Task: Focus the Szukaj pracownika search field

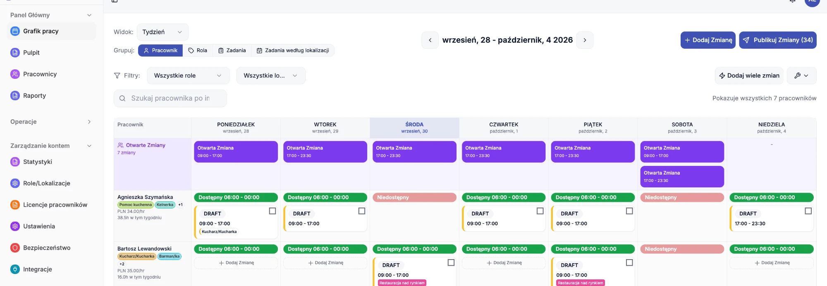Action: point(170,98)
